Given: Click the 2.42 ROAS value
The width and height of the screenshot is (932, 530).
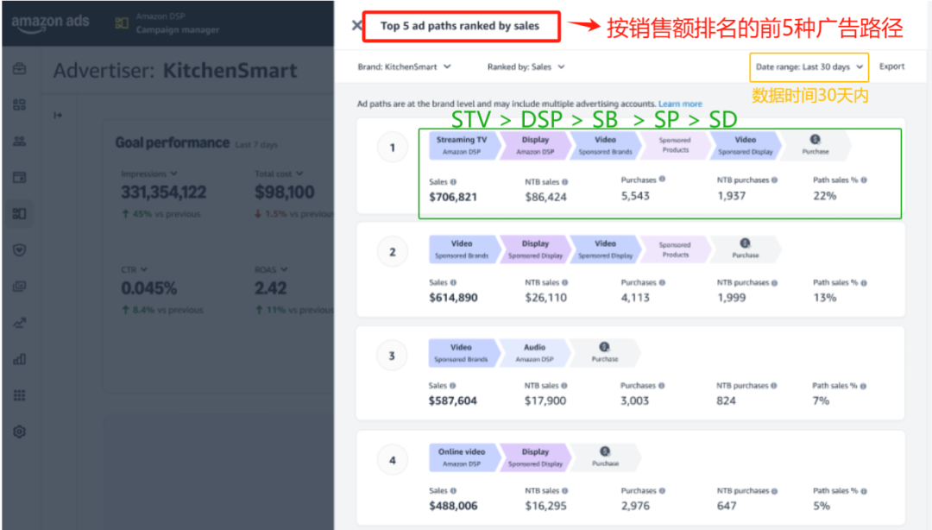Looking at the screenshot, I should point(270,288).
